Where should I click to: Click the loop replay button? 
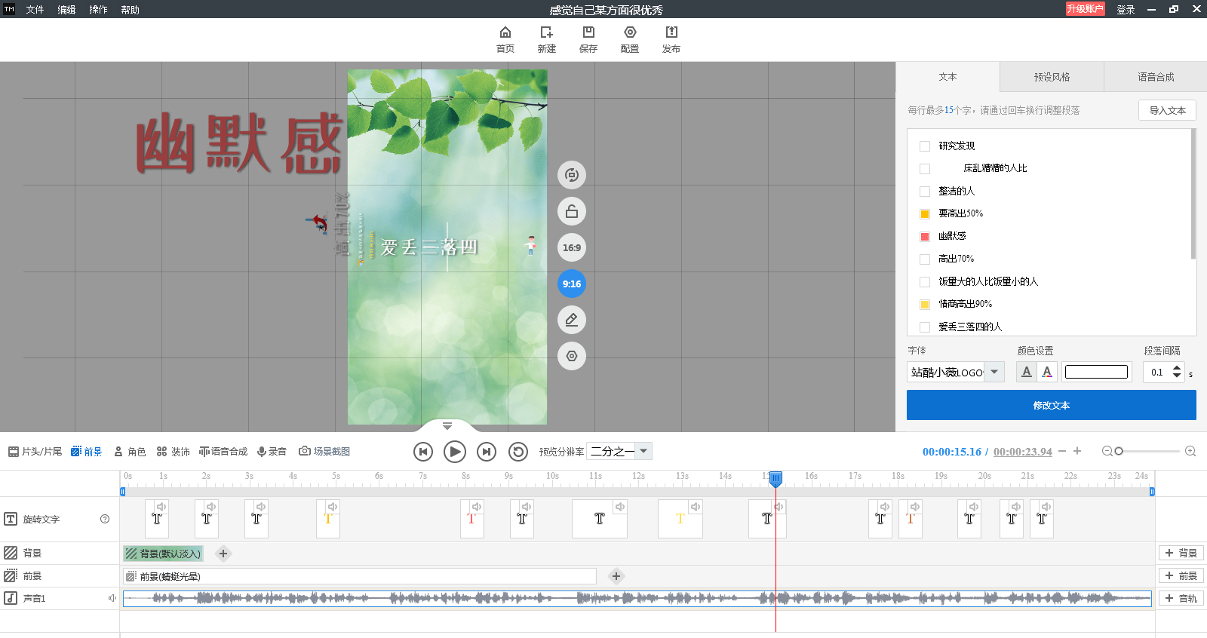click(518, 452)
